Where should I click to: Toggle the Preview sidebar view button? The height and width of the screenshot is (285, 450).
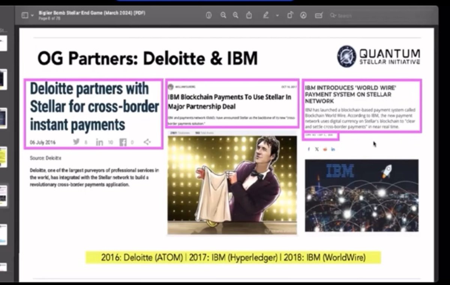click(25, 15)
